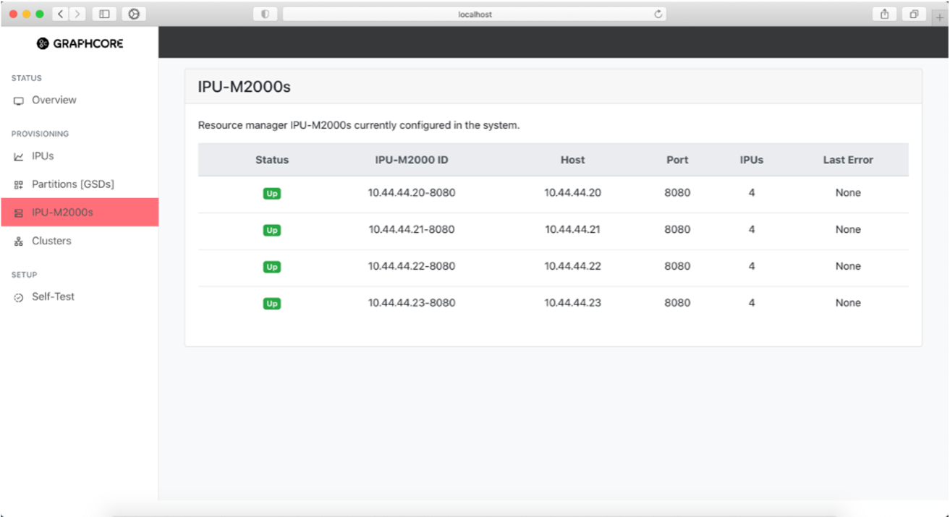Click the Port column header

677,160
